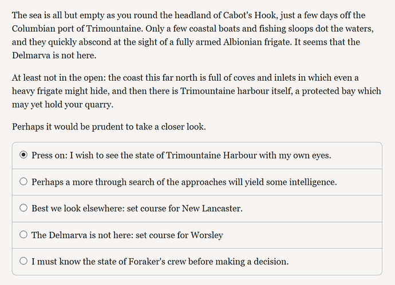Select the Foraker's crew state radio button
The image size is (395, 285).
click(23, 261)
